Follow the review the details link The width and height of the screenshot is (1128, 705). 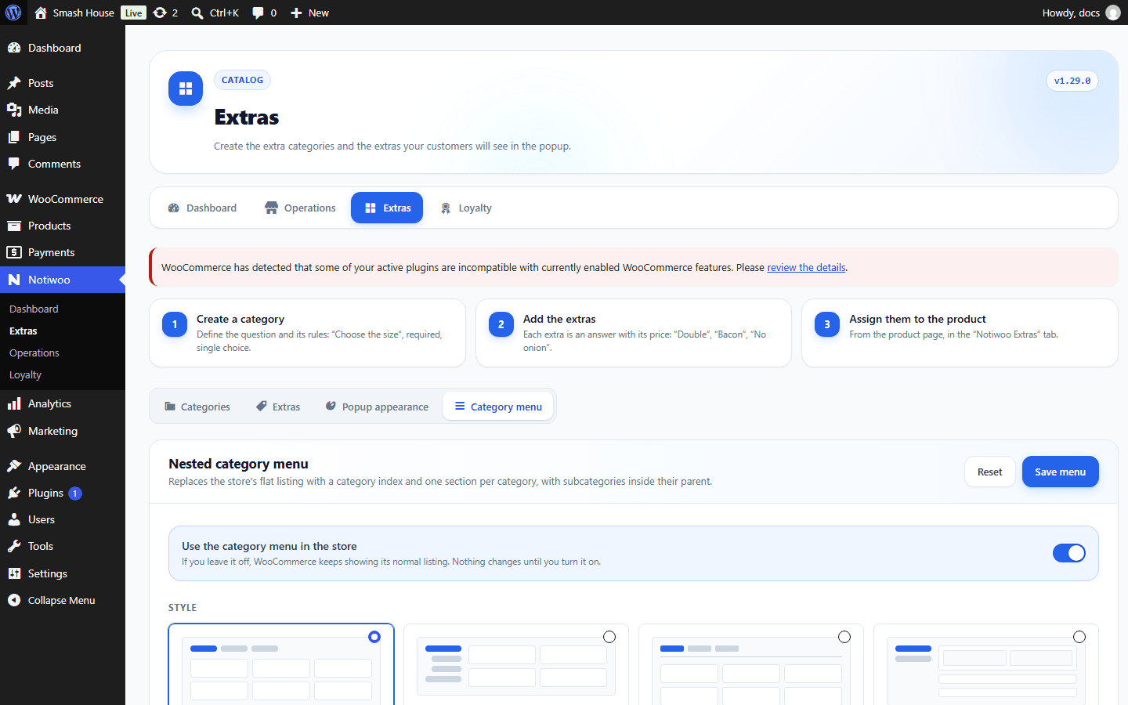pyautogui.click(x=806, y=267)
